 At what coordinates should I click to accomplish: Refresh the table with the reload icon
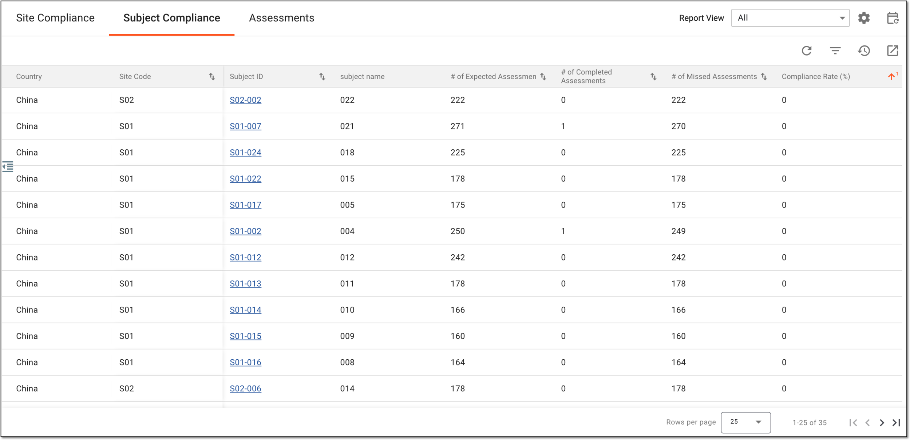[807, 51]
